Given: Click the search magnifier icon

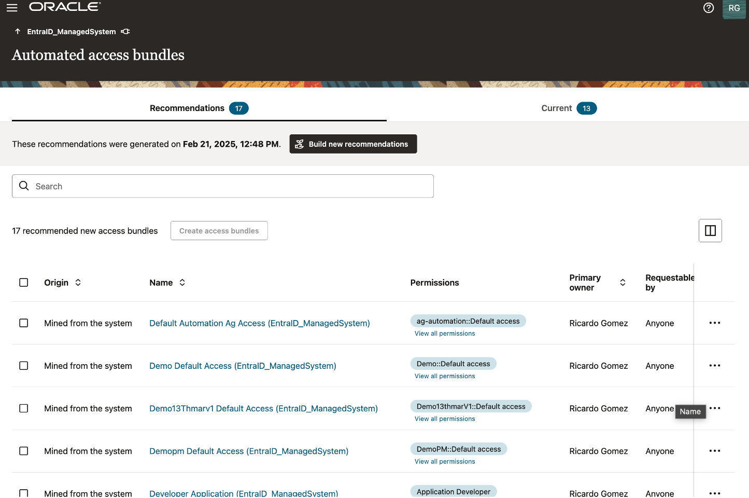Looking at the screenshot, I should [x=24, y=186].
